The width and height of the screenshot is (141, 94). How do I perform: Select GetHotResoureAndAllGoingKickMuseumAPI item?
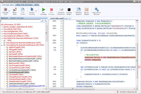[x=27, y=86]
